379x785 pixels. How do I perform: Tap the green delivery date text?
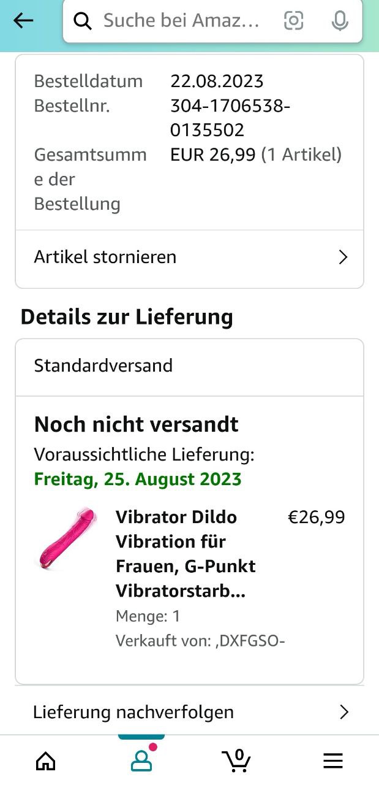click(138, 479)
